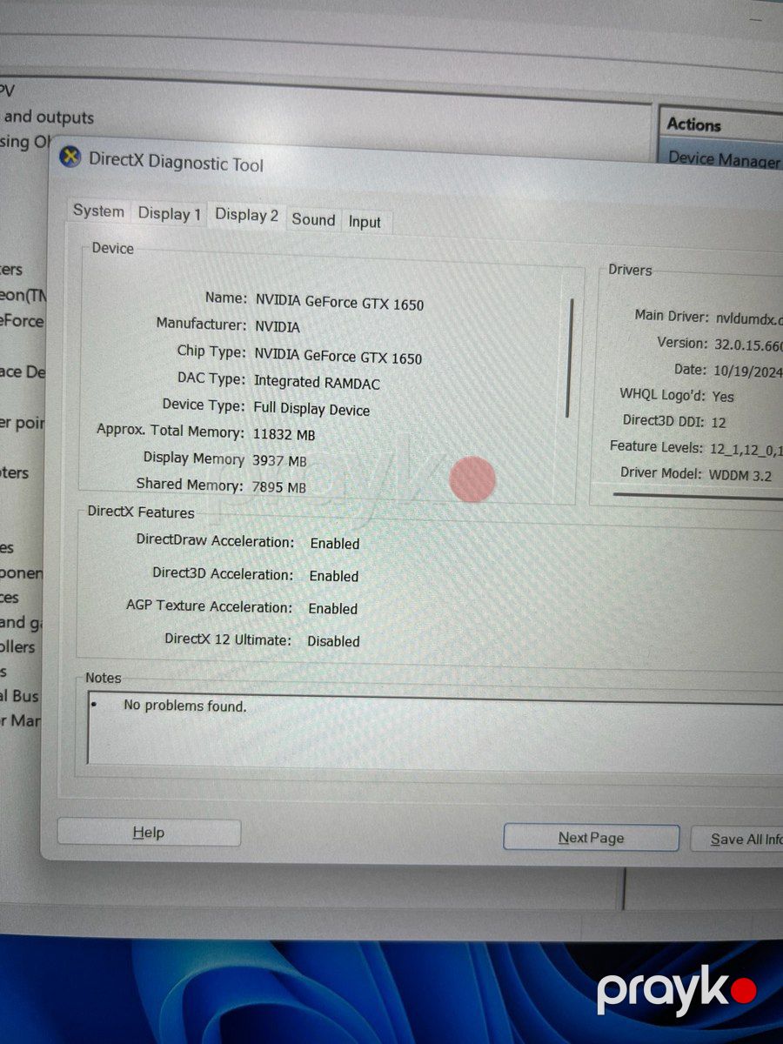
Task: Click the Device panel vertical scrollbar
Action: (x=571, y=357)
